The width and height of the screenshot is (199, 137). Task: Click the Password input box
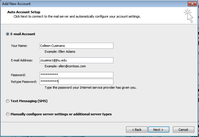76,75
